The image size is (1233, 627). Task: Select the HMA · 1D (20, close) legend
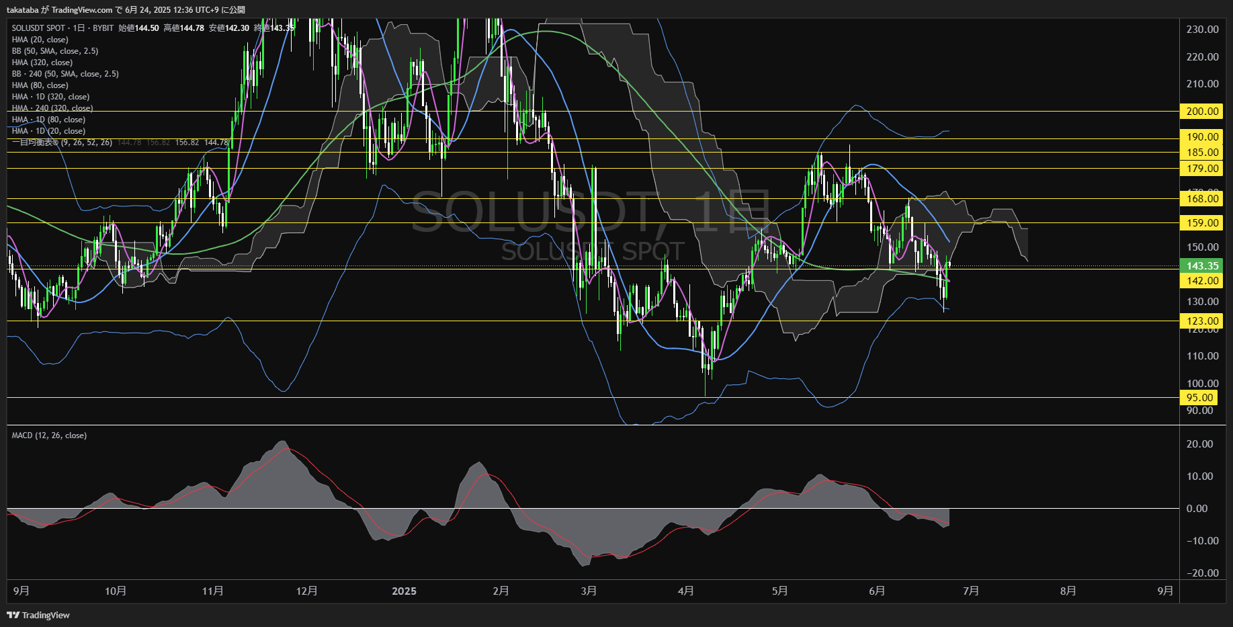tap(48, 131)
